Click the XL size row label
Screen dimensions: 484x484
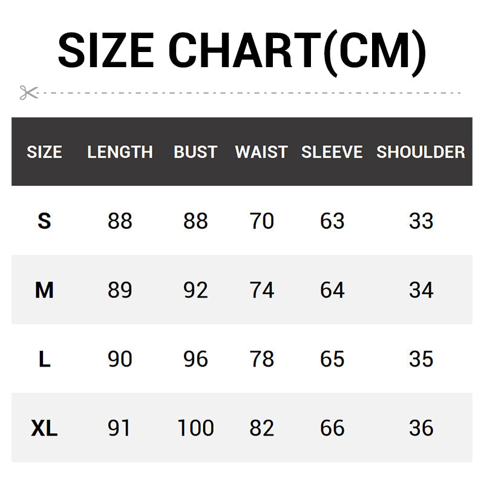coord(44,428)
